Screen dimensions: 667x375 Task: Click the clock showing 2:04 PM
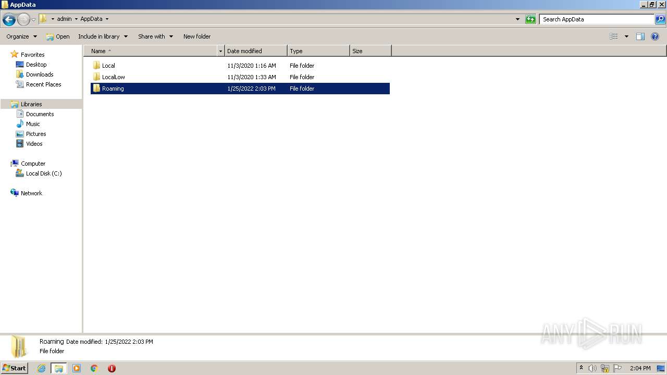640,368
